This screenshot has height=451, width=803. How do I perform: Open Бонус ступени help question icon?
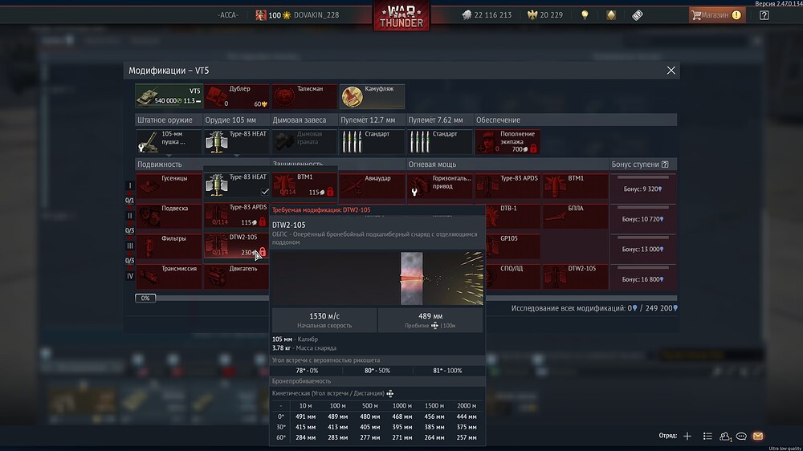click(665, 165)
